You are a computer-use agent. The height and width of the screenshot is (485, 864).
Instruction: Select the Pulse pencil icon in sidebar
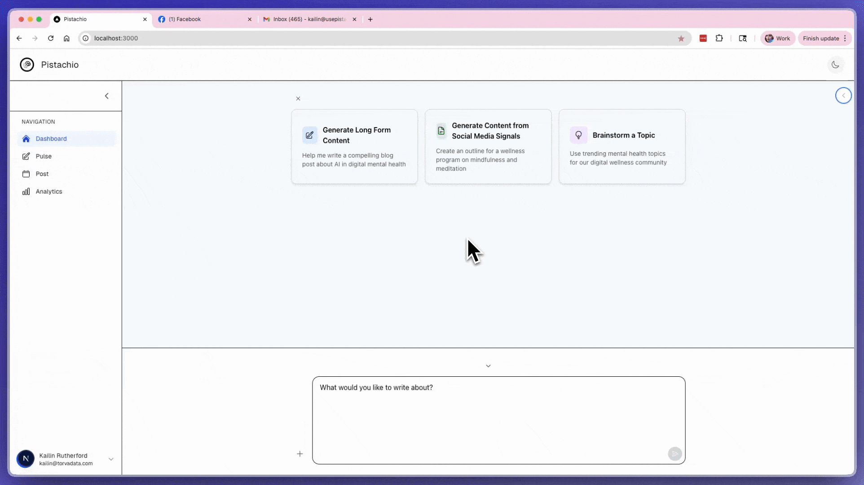pyautogui.click(x=26, y=156)
